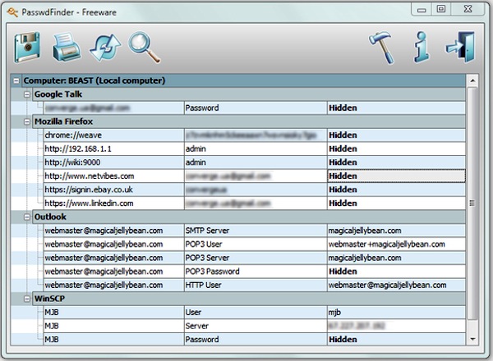493x361 pixels.
Task: Click webmaster@magicaljellybean.com HTTP User value
Action: coord(396,286)
